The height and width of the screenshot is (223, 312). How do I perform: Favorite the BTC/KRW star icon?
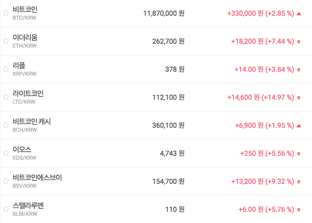point(6,13)
